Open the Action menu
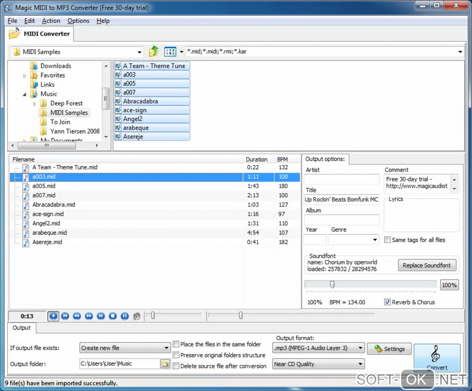The width and height of the screenshot is (472, 391). tap(51, 21)
